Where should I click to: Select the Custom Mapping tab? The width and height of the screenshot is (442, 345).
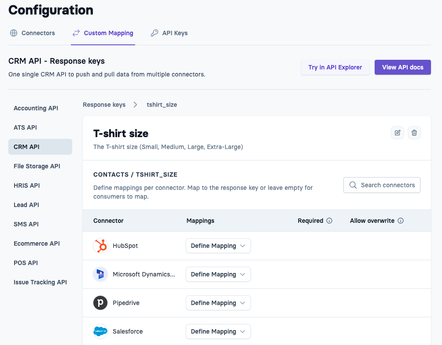tap(103, 33)
